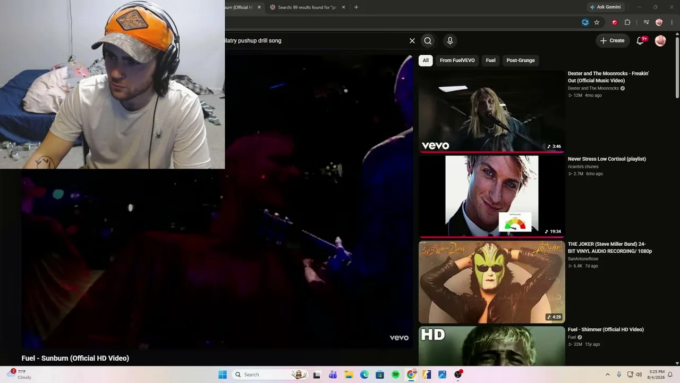Open THE JOKER Steve Miller Band thumbnail
680x383 pixels.
[492, 282]
